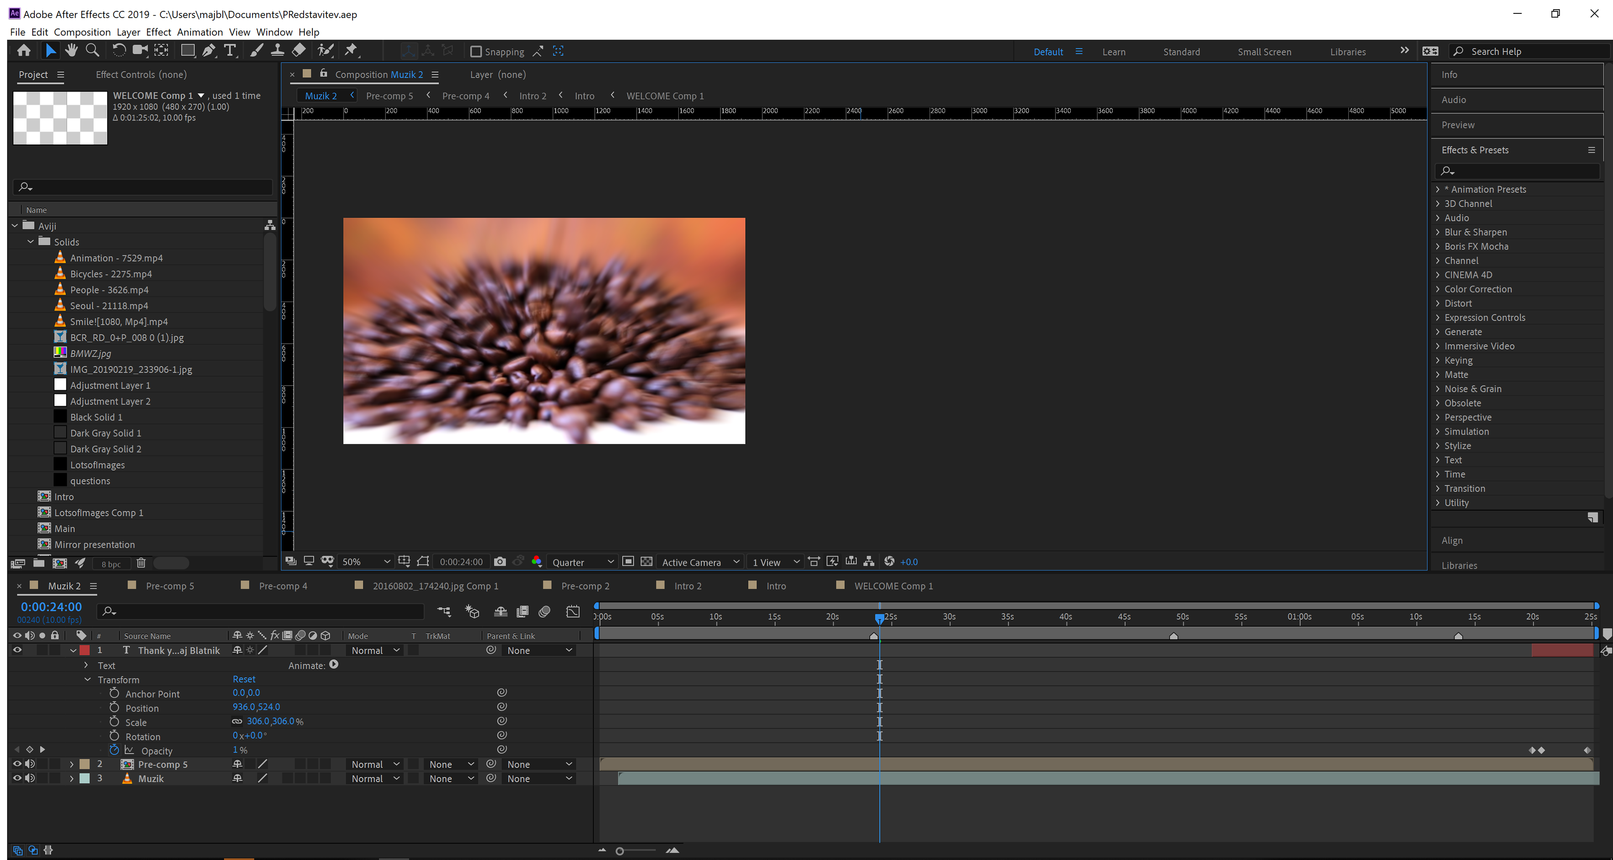This screenshot has height=860, width=1613.
Task: Select the Rotation tool
Action: (118, 51)
